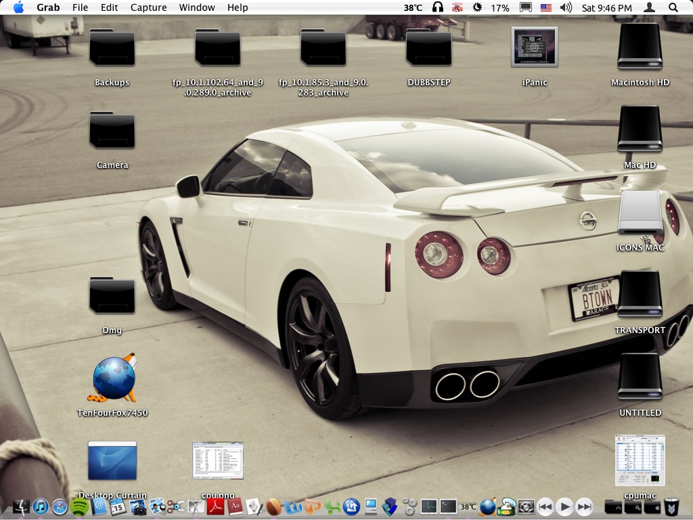Open the user account menu icon
Screen dimensions: 693x520
[x=649, y=7]
